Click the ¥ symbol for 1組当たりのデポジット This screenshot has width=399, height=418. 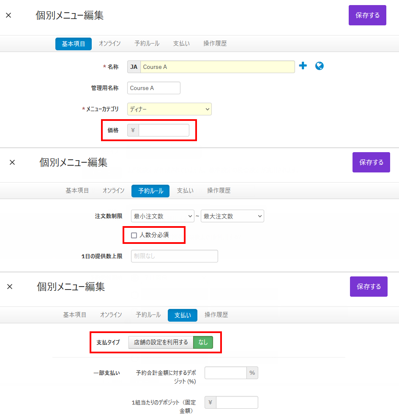point(210,402)
